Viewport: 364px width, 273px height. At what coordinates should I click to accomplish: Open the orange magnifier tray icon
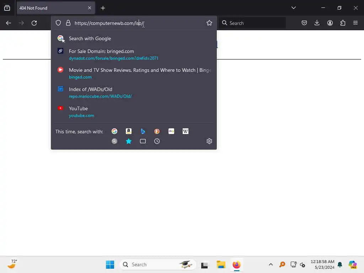point(282,264)
